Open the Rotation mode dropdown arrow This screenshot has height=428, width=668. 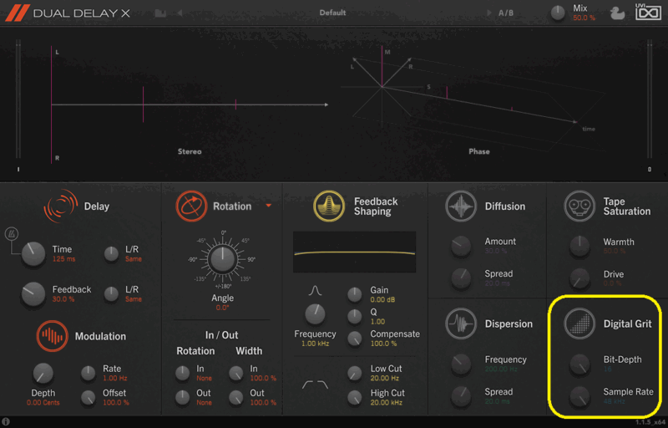(269, 206)
